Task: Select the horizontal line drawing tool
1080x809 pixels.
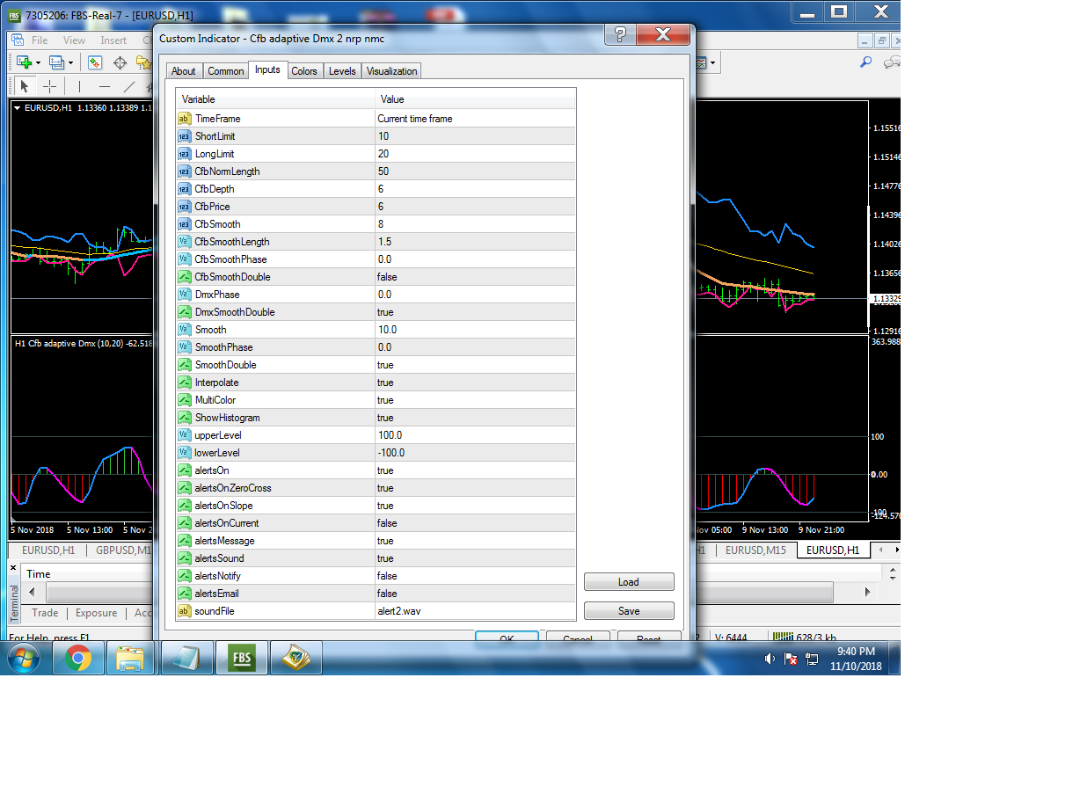Action: [x=105, y=86]
